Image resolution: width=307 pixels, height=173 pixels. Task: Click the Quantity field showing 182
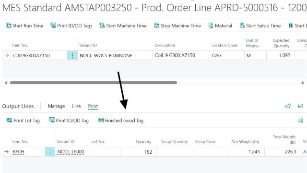pos(139,152)
